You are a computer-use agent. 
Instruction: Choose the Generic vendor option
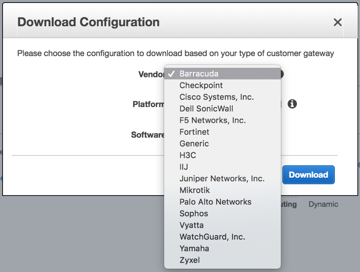[194, 144]
